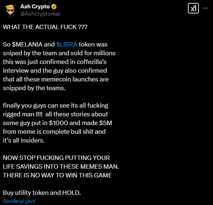Click the $1000 amount in the post
Image resolution: width=213 pixels, height=205 pixels.
[x=59, y=123]
